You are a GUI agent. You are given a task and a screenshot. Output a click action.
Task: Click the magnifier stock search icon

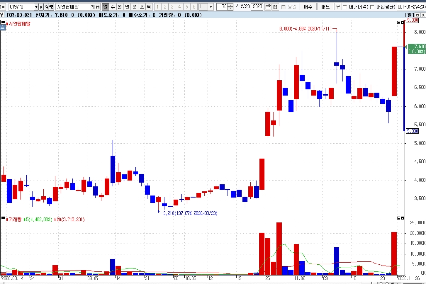pyautogui.click(x=46, y=7)
